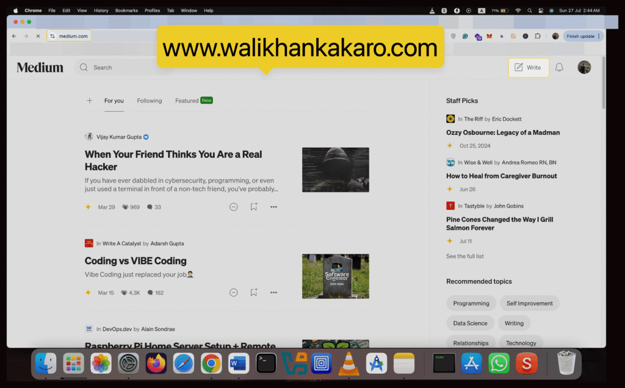Open the History menu
Viewport: 625px width, 388px height.
pos(101,10)
